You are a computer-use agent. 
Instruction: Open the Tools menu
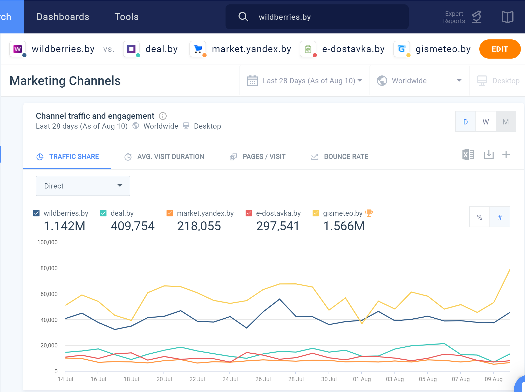[126, 17]
